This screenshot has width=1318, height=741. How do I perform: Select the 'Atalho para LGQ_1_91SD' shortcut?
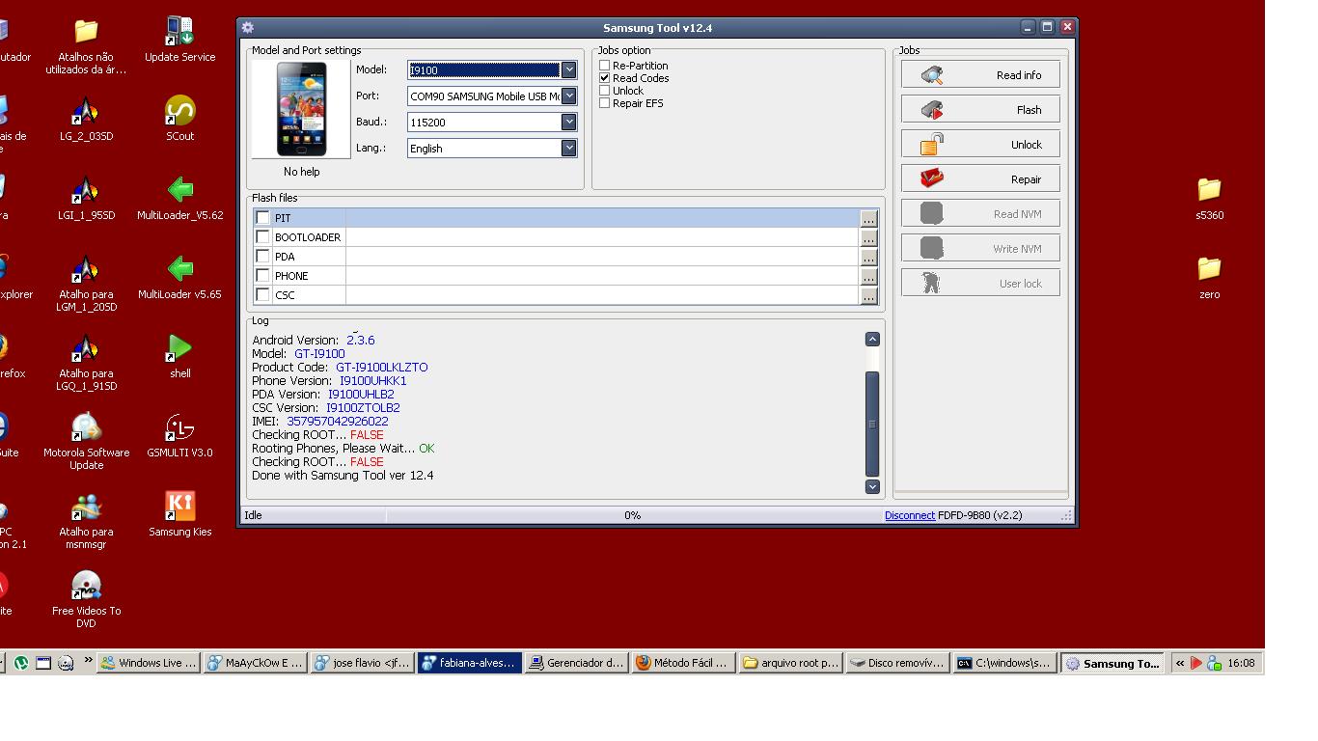[x=86, y=362]
